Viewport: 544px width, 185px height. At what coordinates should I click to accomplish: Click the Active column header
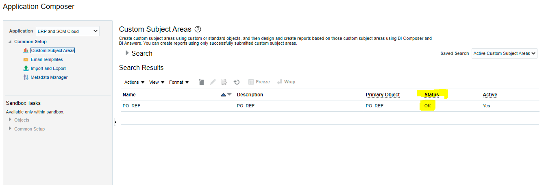(490, 95)
